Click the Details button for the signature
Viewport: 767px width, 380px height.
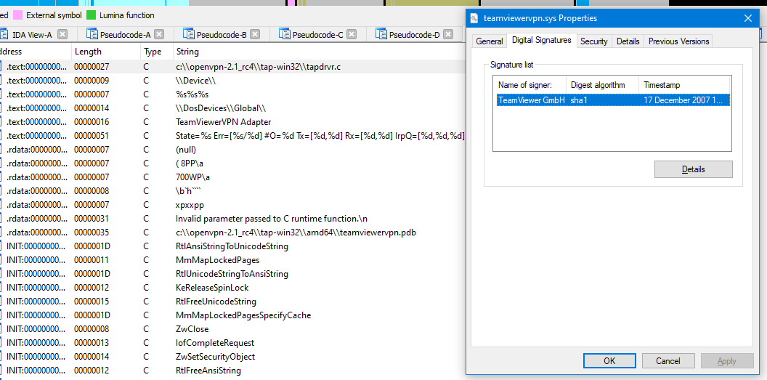coord(693,169)
